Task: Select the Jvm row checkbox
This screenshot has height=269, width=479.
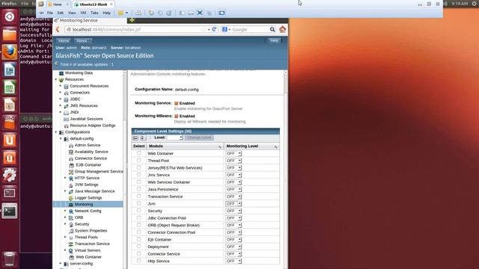Action: [138, 203]
